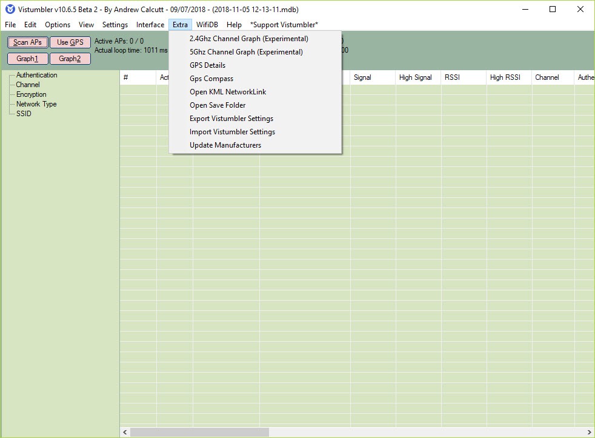Click the Actual loop time text
This screenshot has width=595, height=438.
click(131, 50)
